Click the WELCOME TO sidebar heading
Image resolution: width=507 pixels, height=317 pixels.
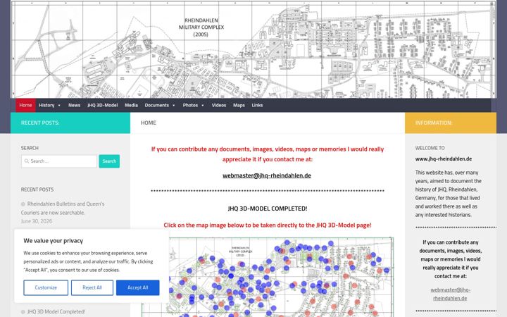(x=430, y=148)
